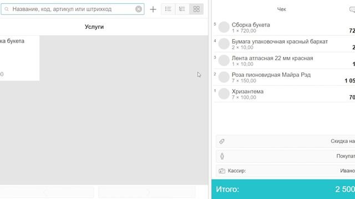
Task: Click quantity 7 × 100,00 of Хризантема
Action: tap(244, 97)
